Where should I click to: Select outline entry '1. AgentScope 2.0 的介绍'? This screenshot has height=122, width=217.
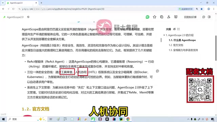click(180, 35)
